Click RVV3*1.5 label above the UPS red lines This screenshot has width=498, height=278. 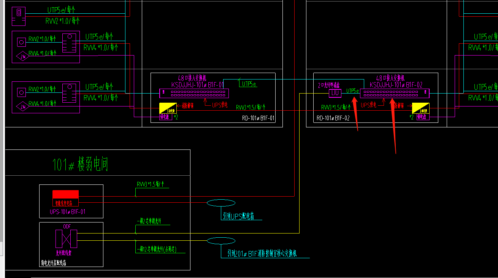coord(150,184)
